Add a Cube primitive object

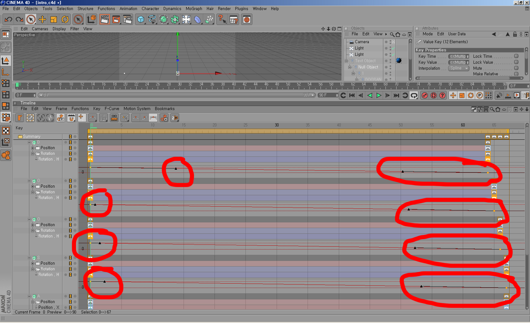tap(141, 20)
